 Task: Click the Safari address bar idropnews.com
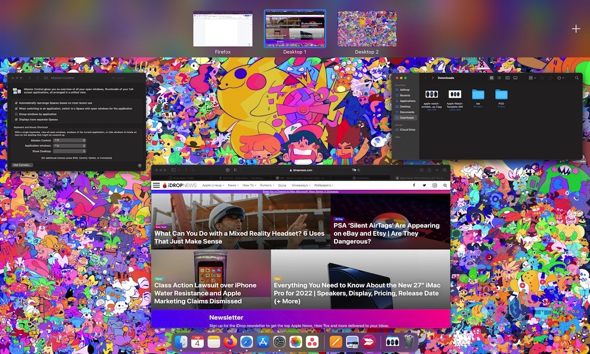tap(301, 170)
